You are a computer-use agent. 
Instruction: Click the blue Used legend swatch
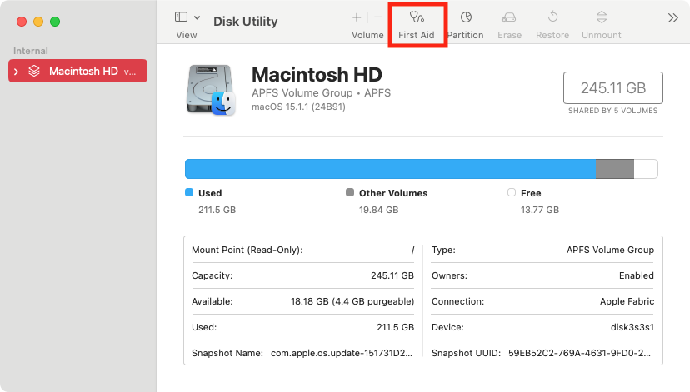189,192
